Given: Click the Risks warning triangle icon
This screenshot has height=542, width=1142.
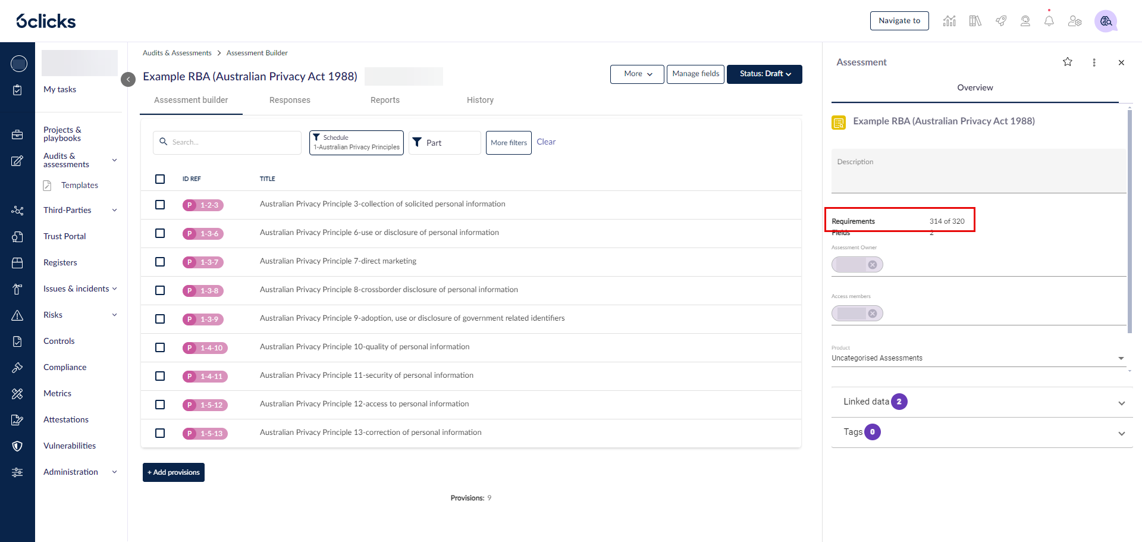Looking at the screenshot, I should 17,315.
